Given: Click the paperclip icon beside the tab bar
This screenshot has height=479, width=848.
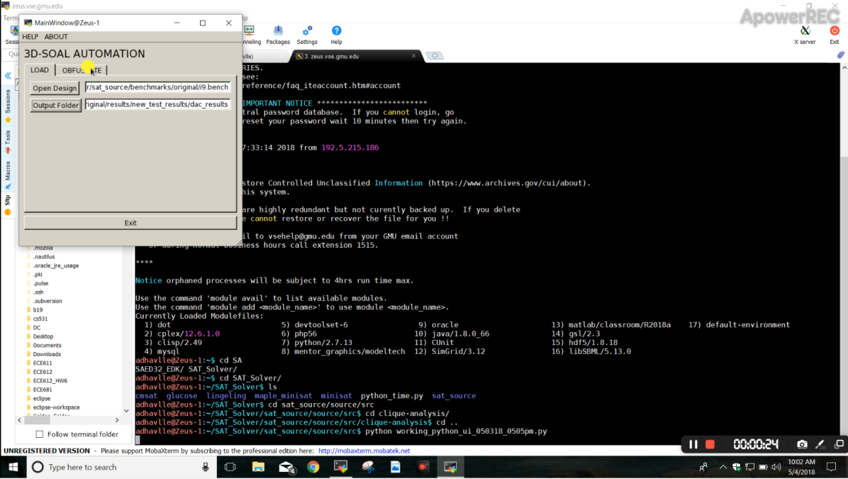Looking at the screenshot, I should click(840, 55).
